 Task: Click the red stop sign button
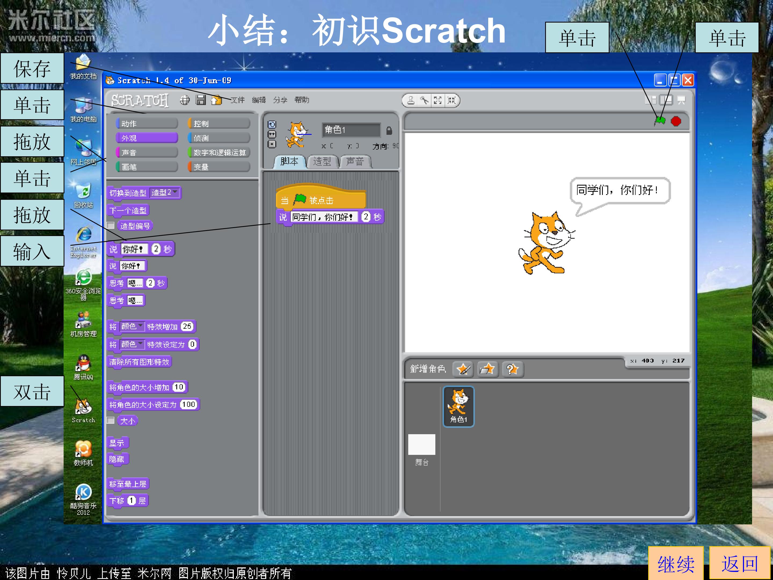(x=676, y=121)
